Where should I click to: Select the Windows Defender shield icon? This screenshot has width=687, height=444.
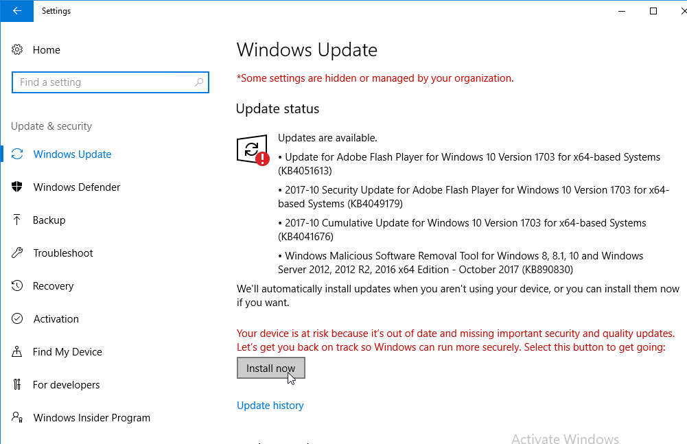(18, 187)
